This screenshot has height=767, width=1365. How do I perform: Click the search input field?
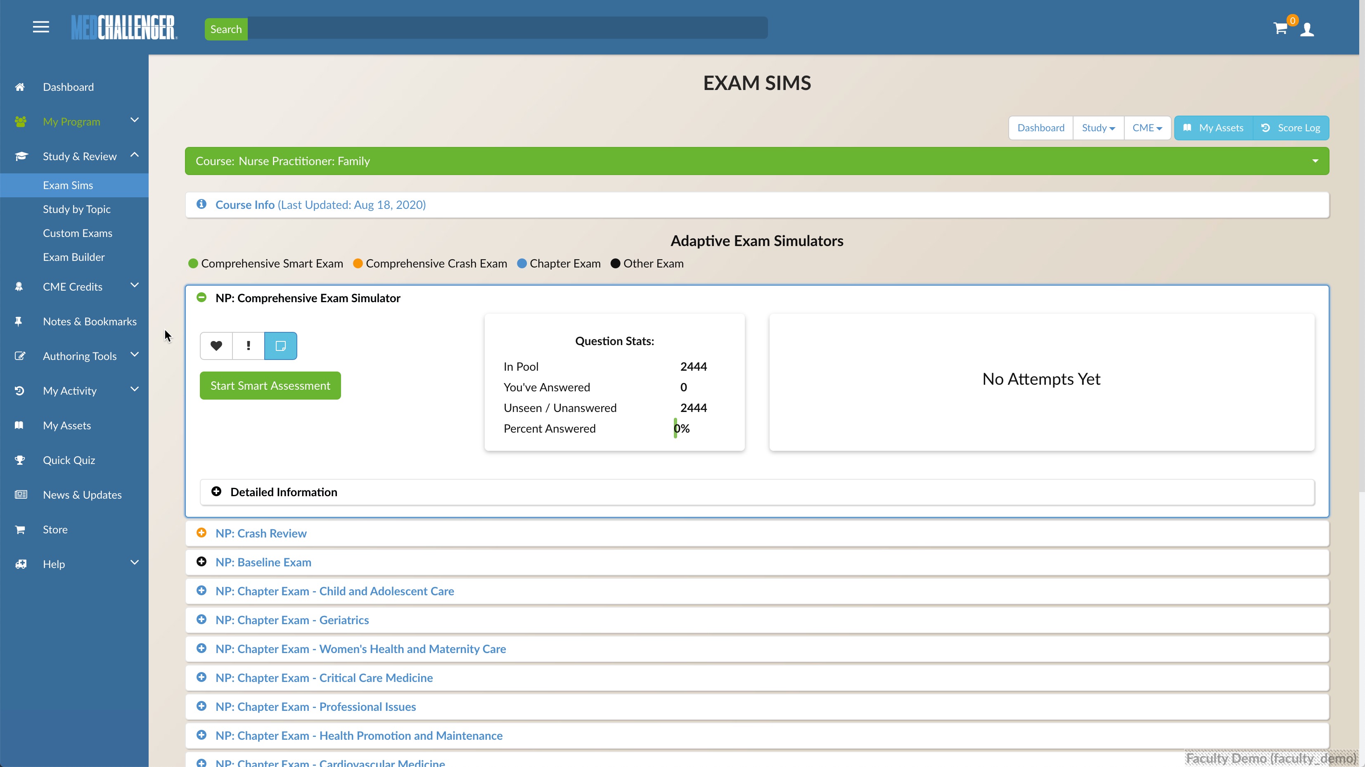pyautogui.click(x=507, y=28)
